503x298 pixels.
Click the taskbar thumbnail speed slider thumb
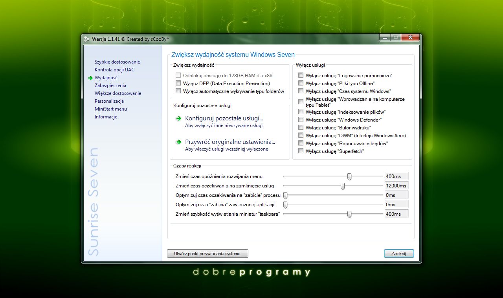[x=349, y=214]
